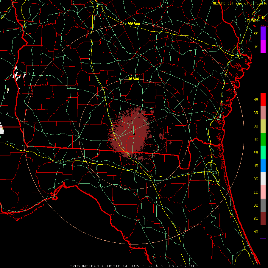Select the GC gray legend swatch

click(263, 205)
